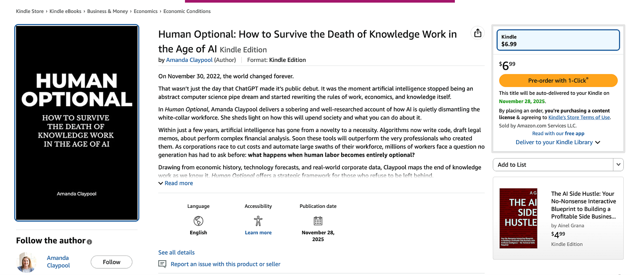The width and height of the screenshot is (632, 275).
Task: Click the Follow button for the author
Action: pos(111,262)
